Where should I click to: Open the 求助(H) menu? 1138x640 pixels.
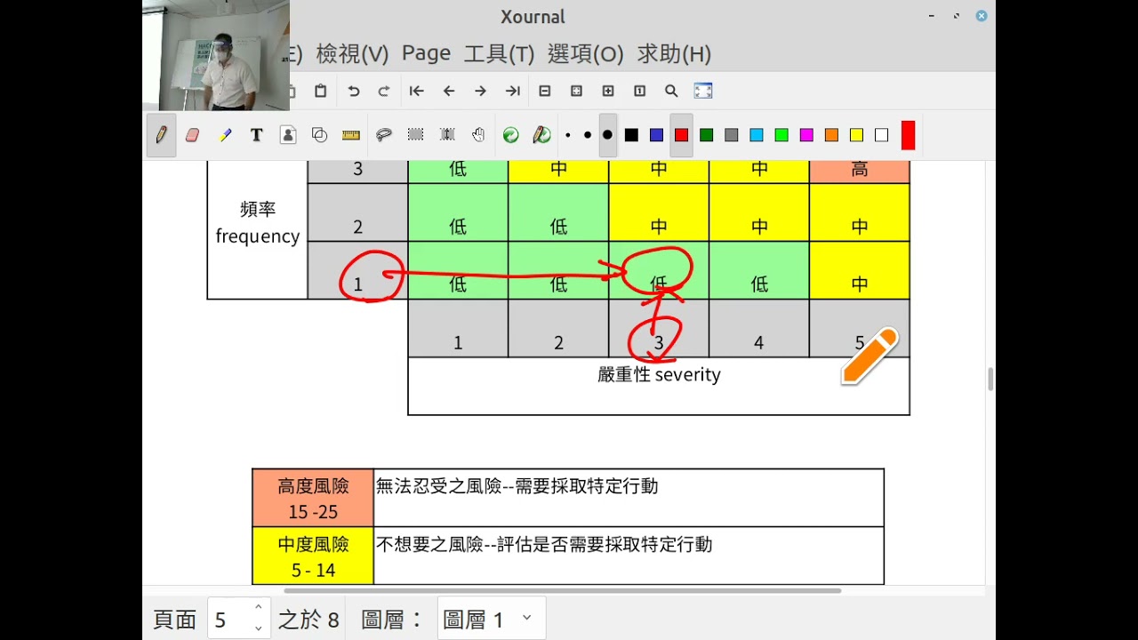point(674,53)
